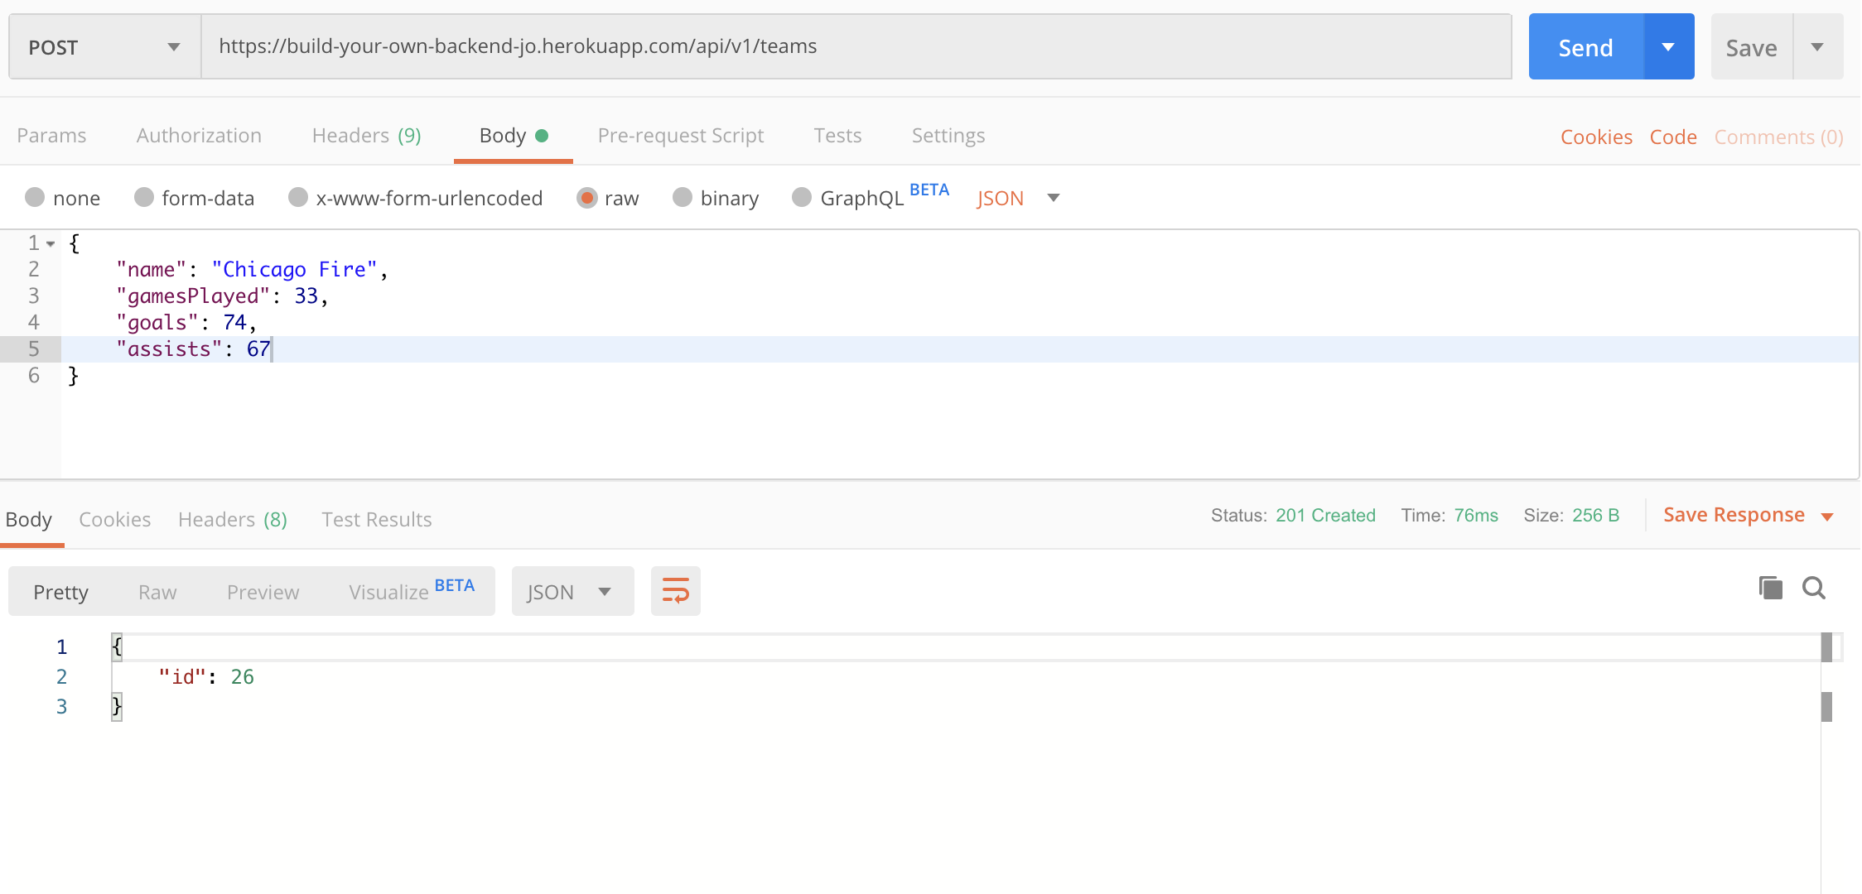Search within the response body
The image size is (1862, 894).
[x=1814, y=589]
